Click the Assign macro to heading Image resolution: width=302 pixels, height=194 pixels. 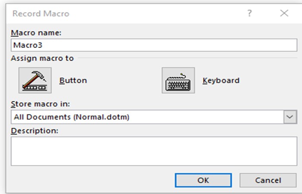pos(42,58)
